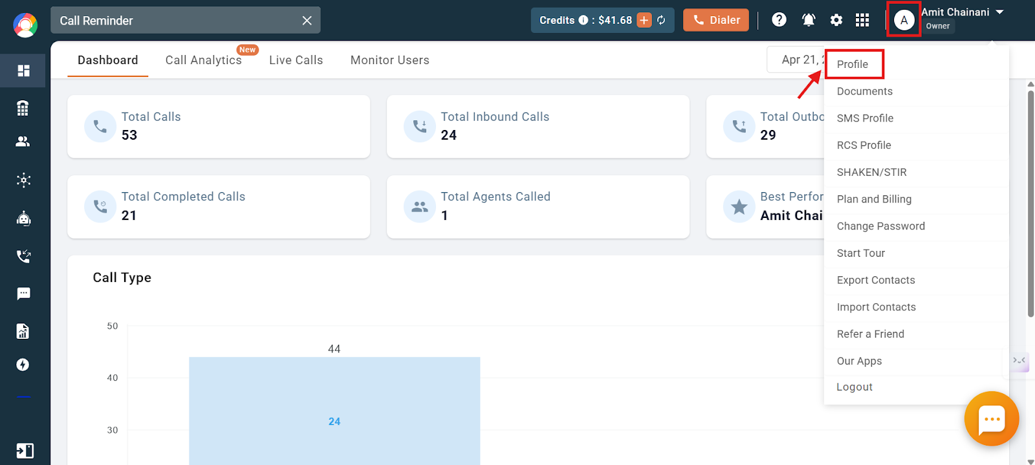Log out via the Logout menu item
The width and height of the screenshot is (1035, 465).
(855, 387)
